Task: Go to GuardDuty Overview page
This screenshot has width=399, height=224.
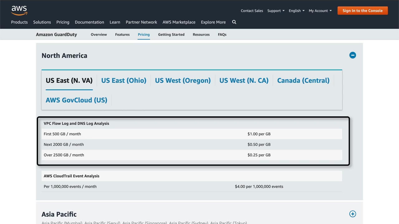Action: tap(99, 35)
